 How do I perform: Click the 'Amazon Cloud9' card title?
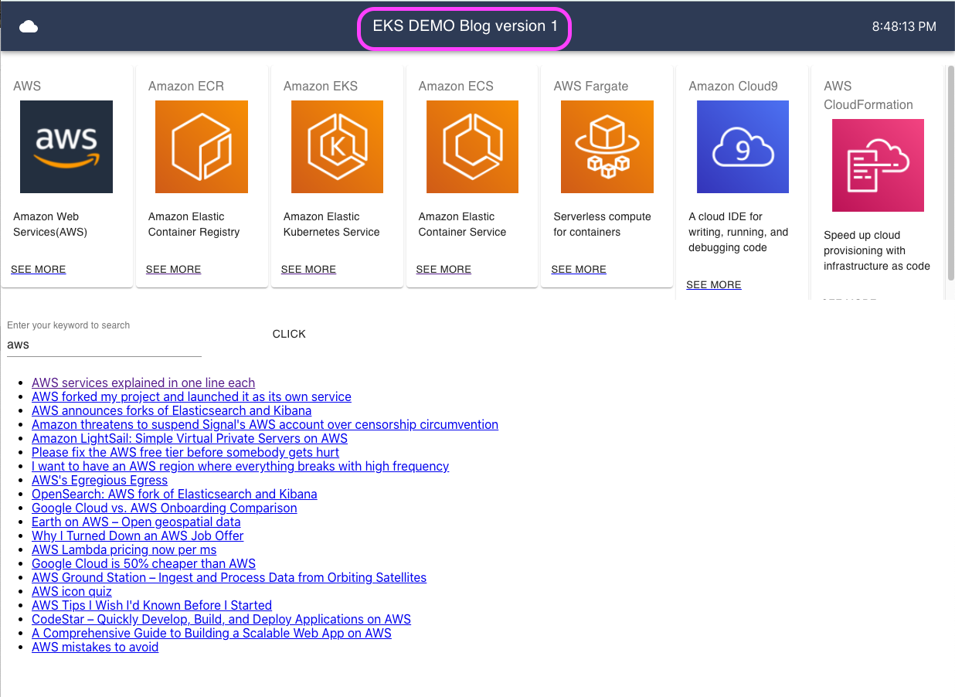point(733,86)
